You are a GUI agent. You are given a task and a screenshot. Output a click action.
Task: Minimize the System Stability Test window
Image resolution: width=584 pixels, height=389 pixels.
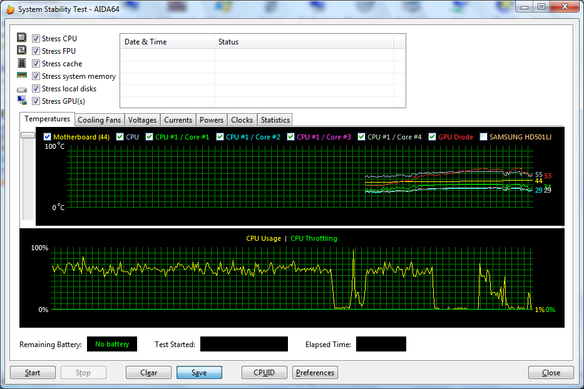525,6
